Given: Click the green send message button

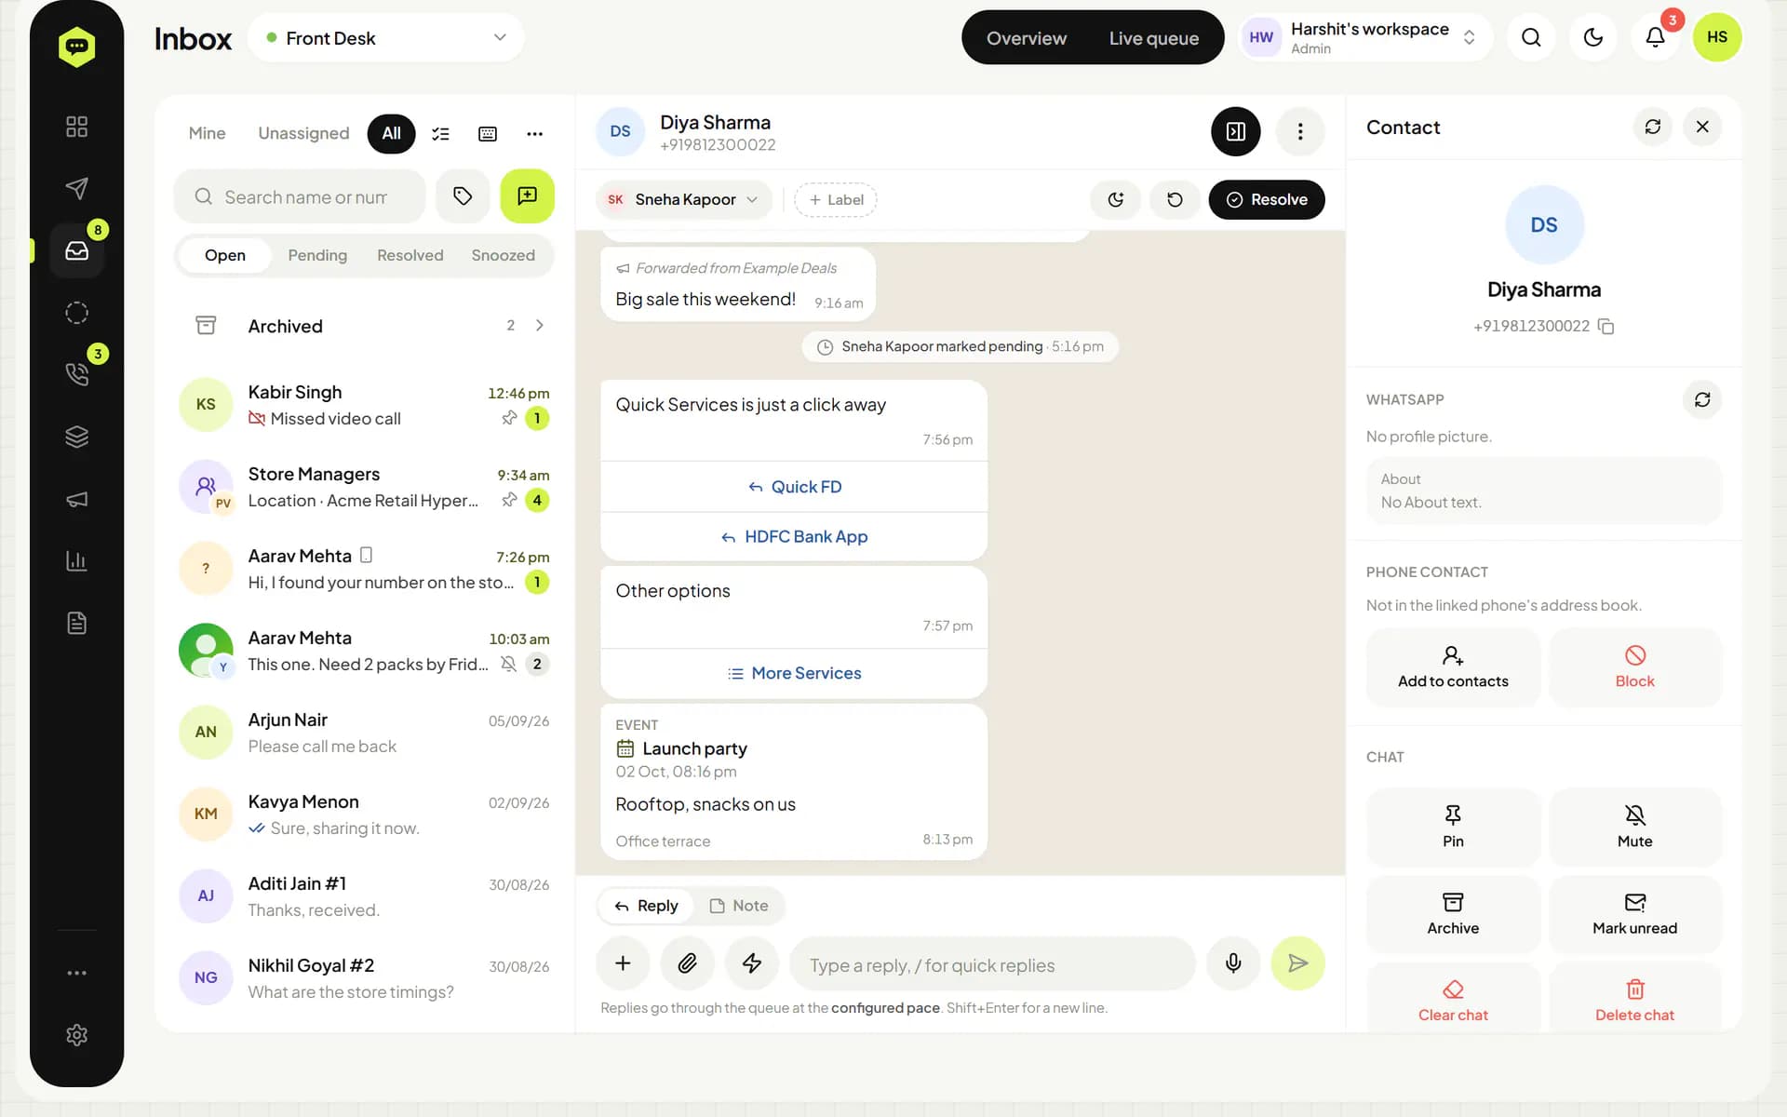Looking at the screenshot, I should [x=1297, y=963].
